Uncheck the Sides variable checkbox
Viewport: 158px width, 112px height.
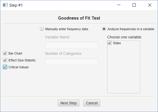110,43
